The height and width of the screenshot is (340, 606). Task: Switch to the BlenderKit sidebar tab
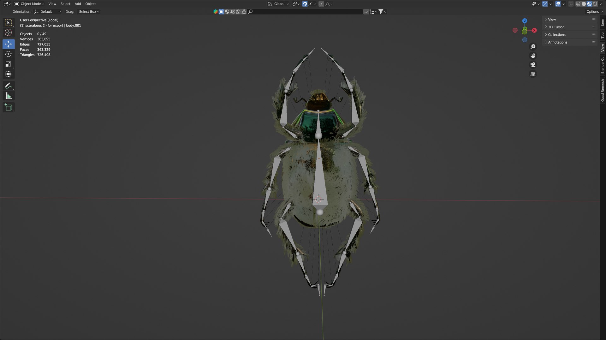(603, 65)
